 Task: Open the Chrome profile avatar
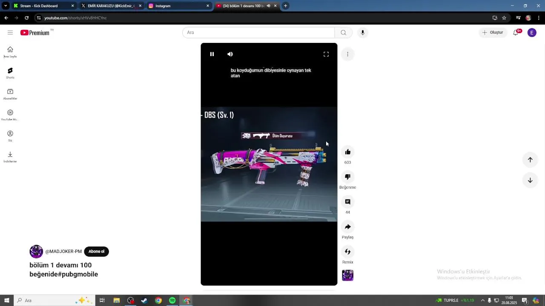pyautogui.click(x=528, y=18)
